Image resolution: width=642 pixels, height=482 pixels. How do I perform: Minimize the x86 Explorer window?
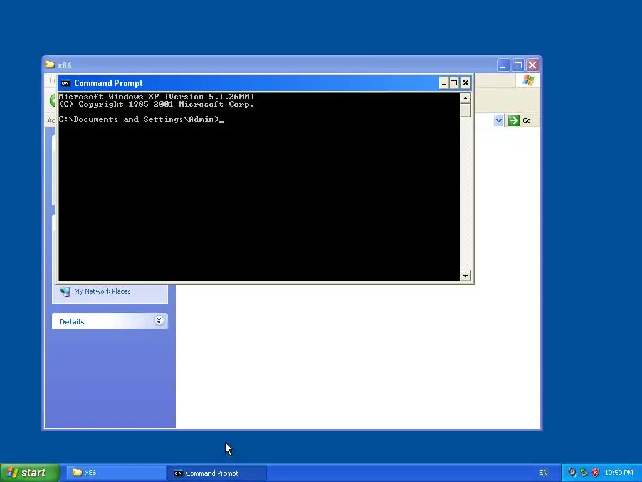(503, 65)
